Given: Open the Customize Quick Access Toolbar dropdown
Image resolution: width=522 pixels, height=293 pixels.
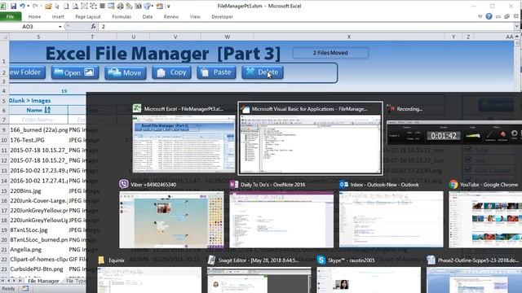Looking at the screenshot, I should 169,6.
